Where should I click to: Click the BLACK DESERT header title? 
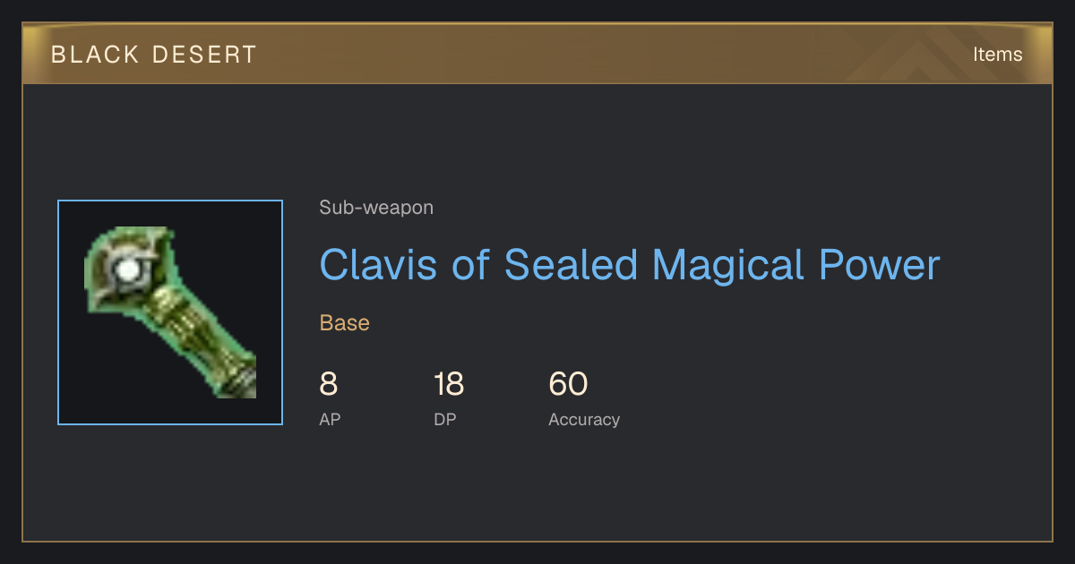click(154, 55)
